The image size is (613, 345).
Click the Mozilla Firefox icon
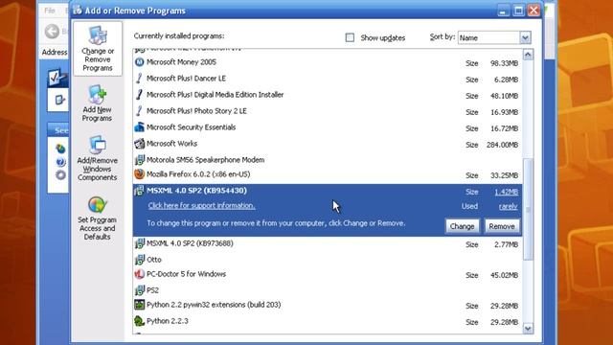point(139,174)
